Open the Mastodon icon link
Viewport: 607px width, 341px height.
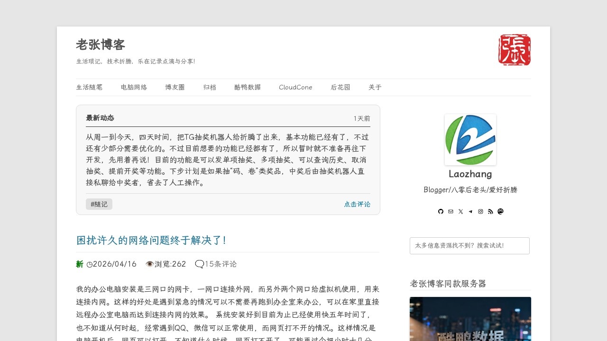coord(500,212)
